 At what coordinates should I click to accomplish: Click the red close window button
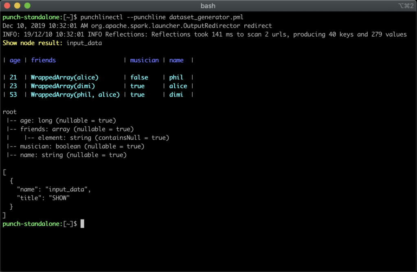pyautogui.click(x=7, y=6)
